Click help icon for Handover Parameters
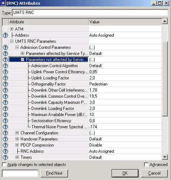 click(5, 139)
